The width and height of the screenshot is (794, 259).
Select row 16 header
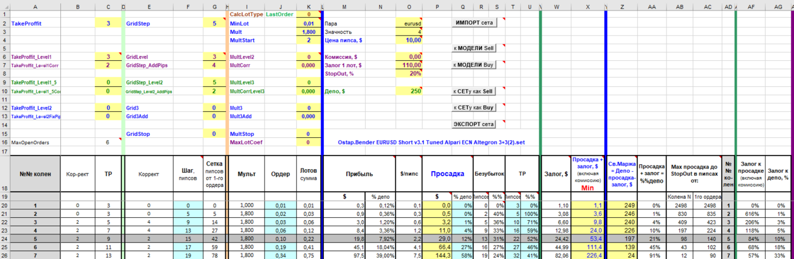5,142
